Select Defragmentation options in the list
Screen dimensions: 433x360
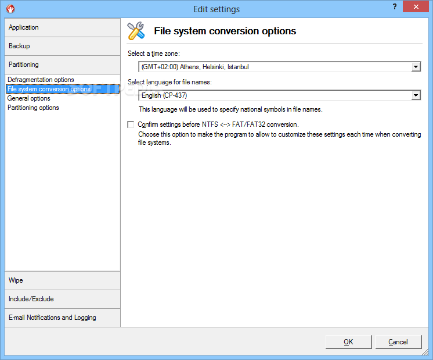pyautogui.click(x=41, y=80)
